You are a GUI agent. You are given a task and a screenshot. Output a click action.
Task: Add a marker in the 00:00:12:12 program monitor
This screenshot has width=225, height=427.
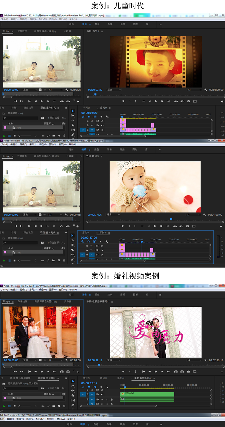click(123, 371)
